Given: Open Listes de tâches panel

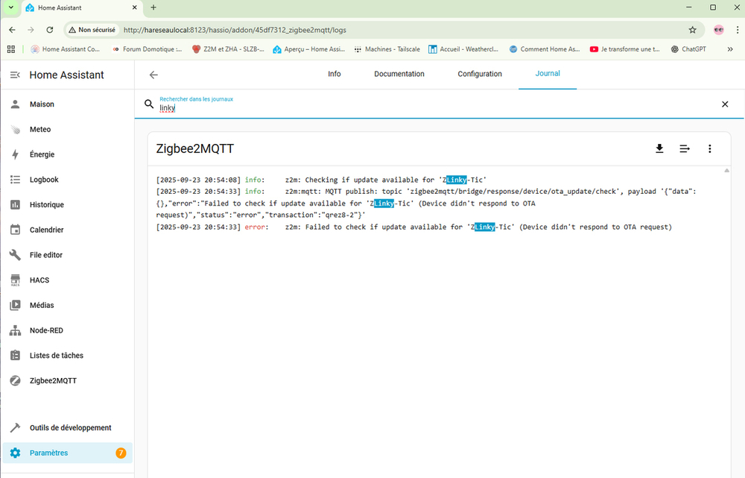Looking at the screenshot, I should tap(68, 356).
